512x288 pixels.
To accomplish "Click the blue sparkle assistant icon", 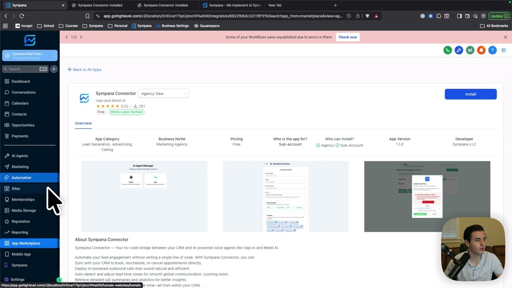I will pyautogui.click(x=459, y=50).
